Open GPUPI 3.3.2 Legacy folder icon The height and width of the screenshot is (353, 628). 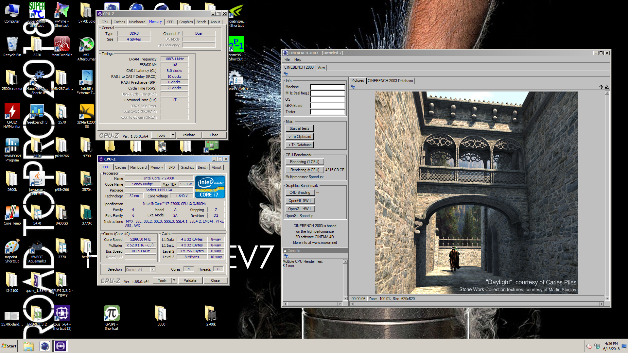(x=62, y=284)
